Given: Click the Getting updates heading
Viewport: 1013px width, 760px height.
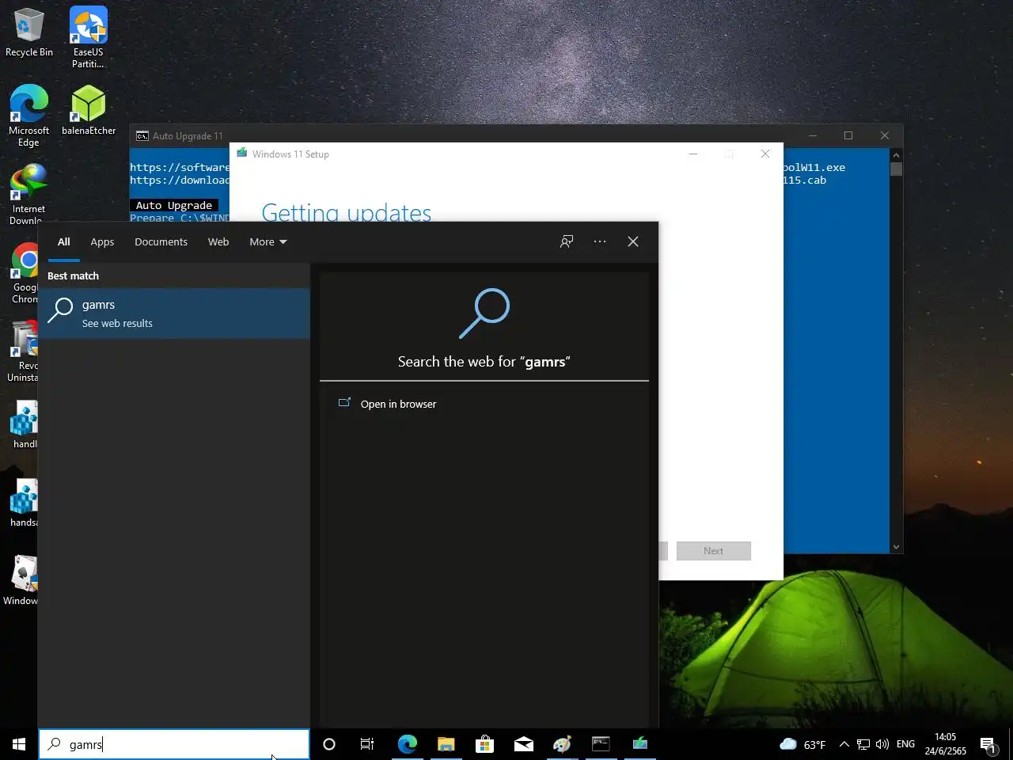Looking at the screenshot, I should pyautogui.click(x=347, y=212).
